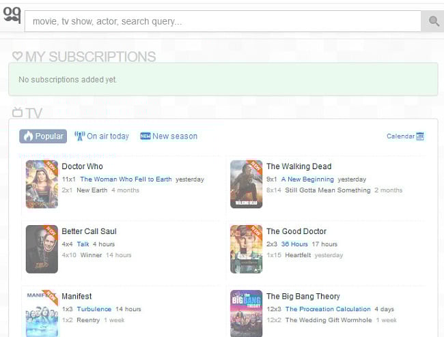The width and height of the screenshot is (444, 337).
Task: Open The Good Doctor poster thumbnail
Action: pyautogui.click(x=247, y=249)
